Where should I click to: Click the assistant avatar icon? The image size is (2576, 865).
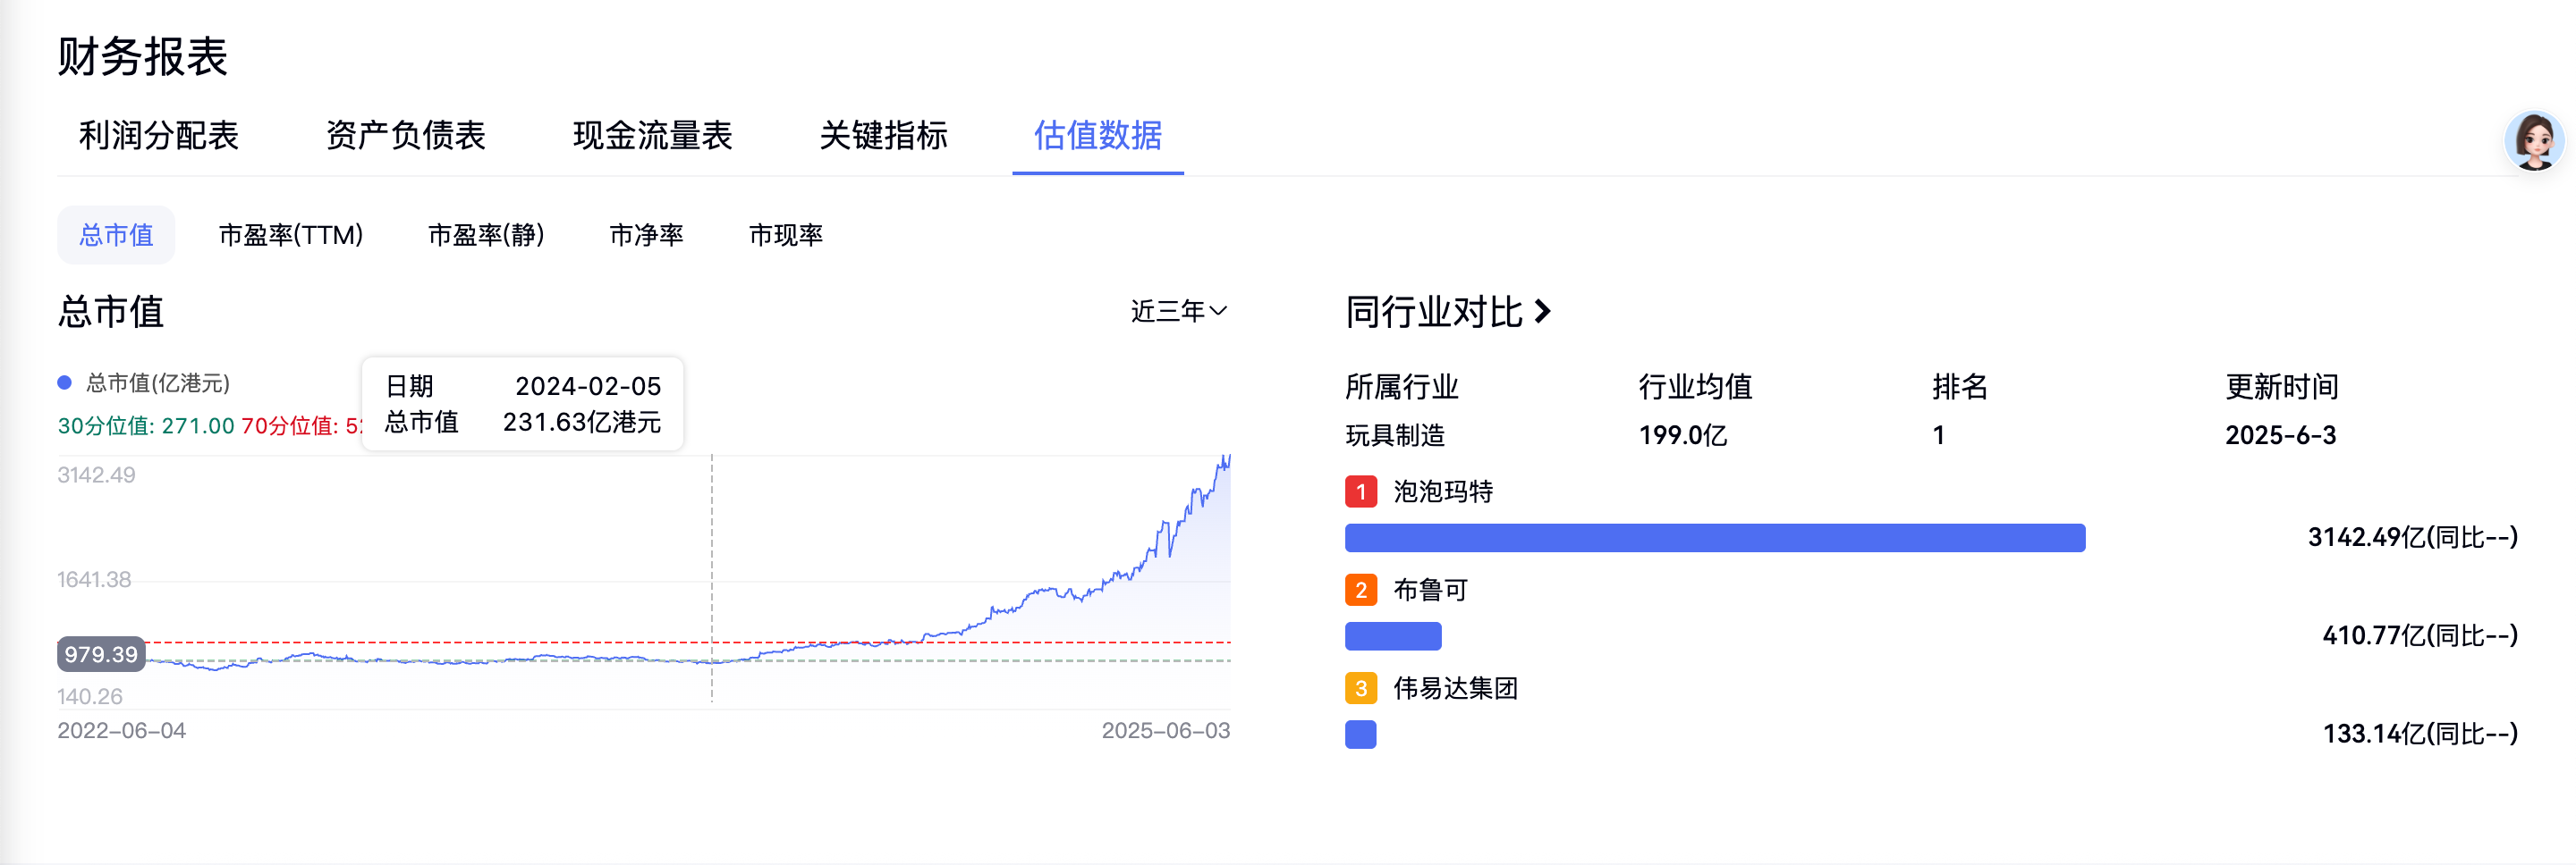pyautogui.click(x=2533, y=141)
